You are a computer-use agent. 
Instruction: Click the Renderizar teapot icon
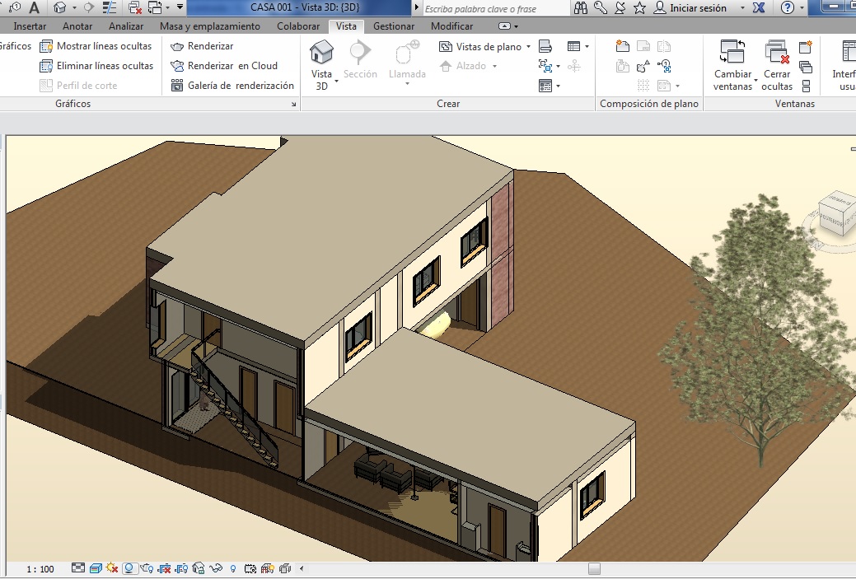[x=176, y=46]
